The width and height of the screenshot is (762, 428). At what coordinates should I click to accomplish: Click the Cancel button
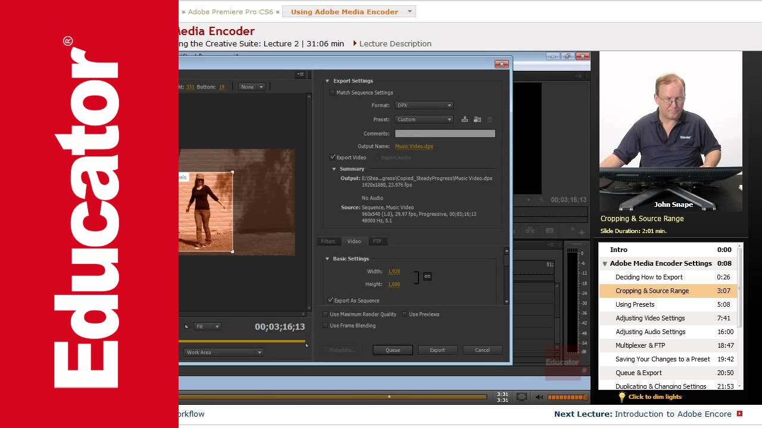[x=482, y=350]
